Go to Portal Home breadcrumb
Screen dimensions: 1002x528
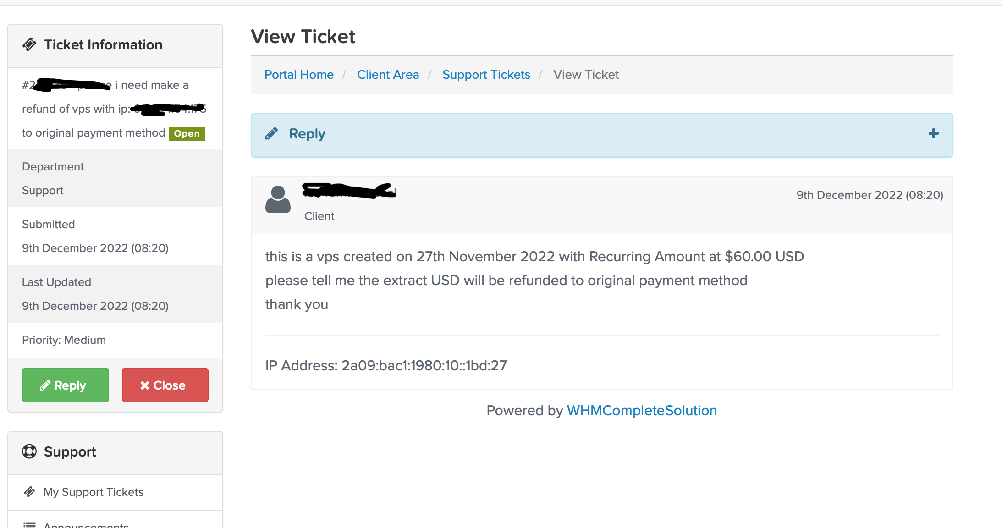[299, 75]
